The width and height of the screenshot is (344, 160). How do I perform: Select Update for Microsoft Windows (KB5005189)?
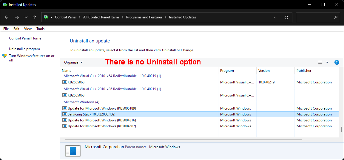[x=199, y=108]
